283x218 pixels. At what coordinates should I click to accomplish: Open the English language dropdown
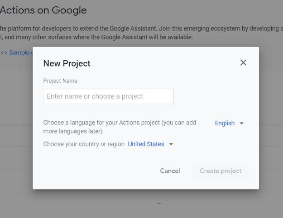pyautogui.click(x=229, y=123)
